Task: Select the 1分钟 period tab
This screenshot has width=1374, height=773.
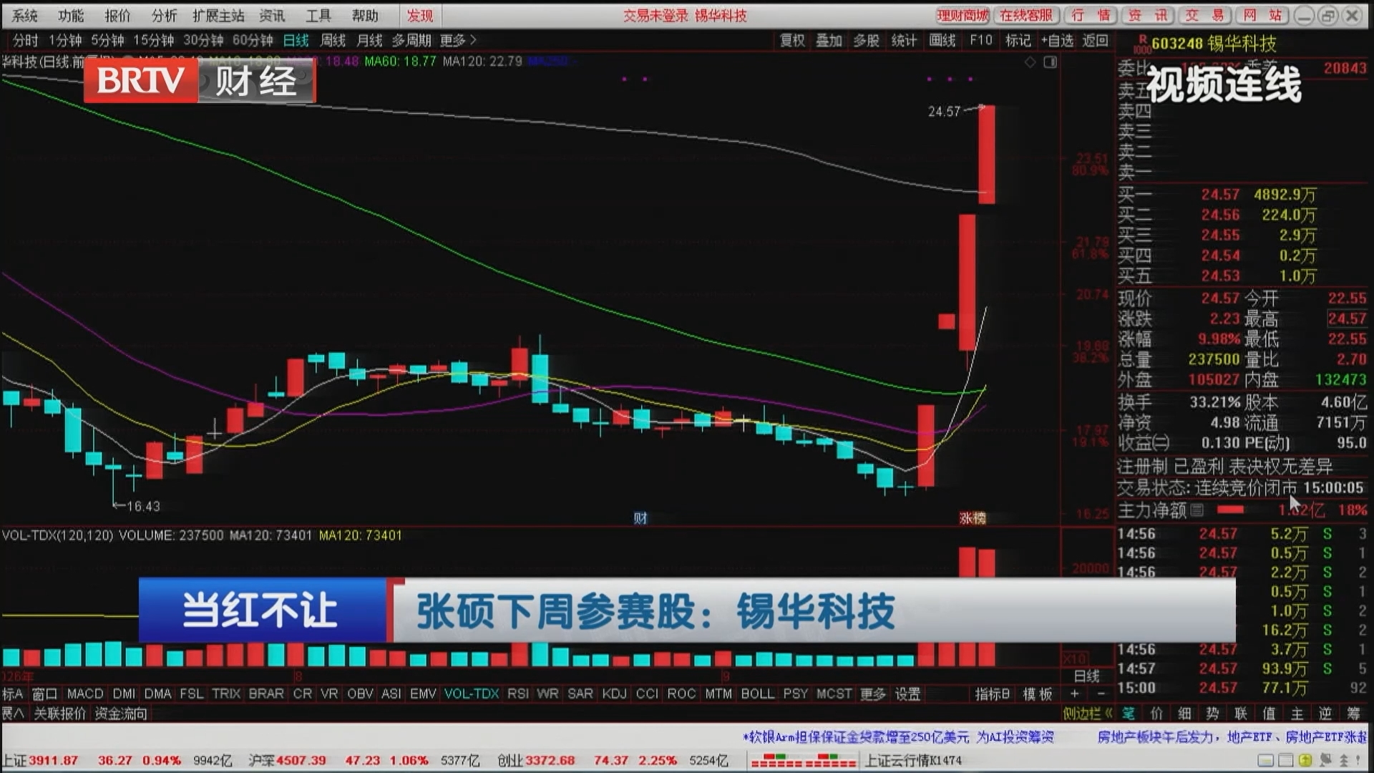Action: point(65,41)
